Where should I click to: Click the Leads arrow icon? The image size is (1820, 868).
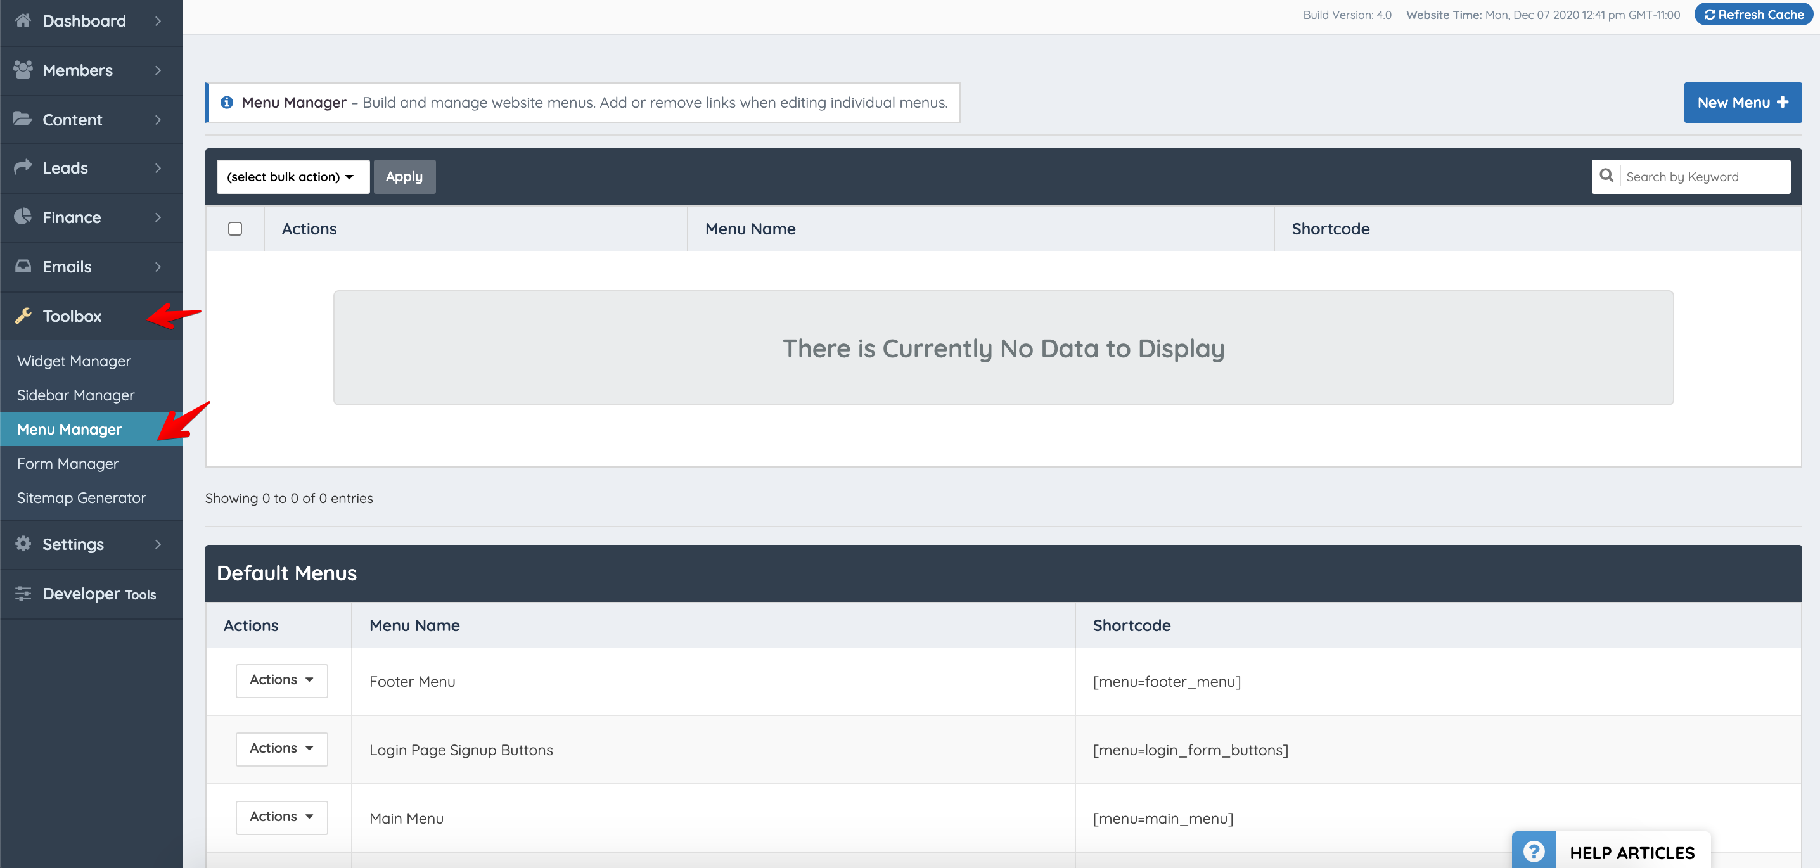click(23, 167)
